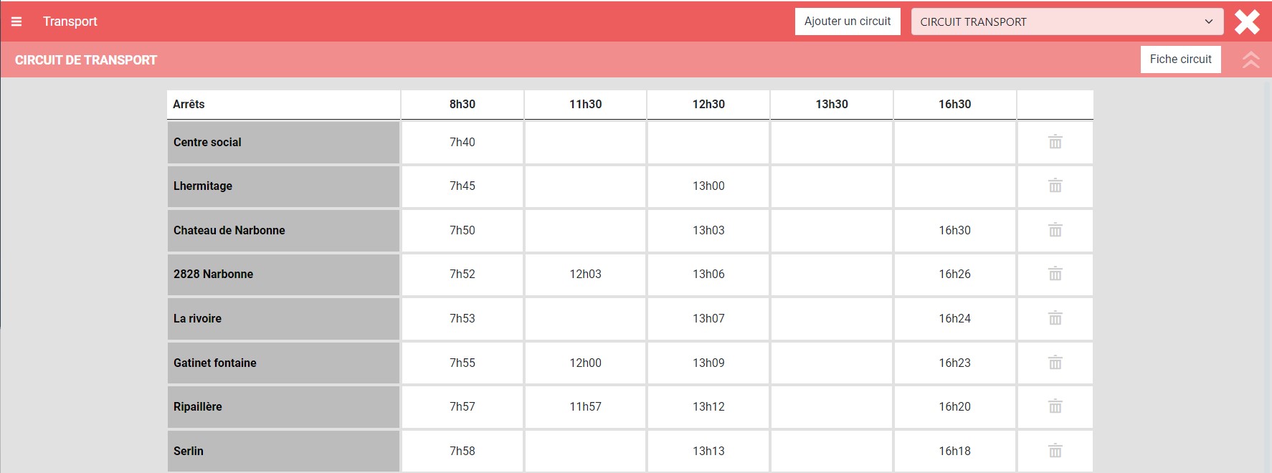Open the CIRCUIT TRANSPORT dropdown
This screenshot has width=1272, height=473.
tap(1066, 21)
